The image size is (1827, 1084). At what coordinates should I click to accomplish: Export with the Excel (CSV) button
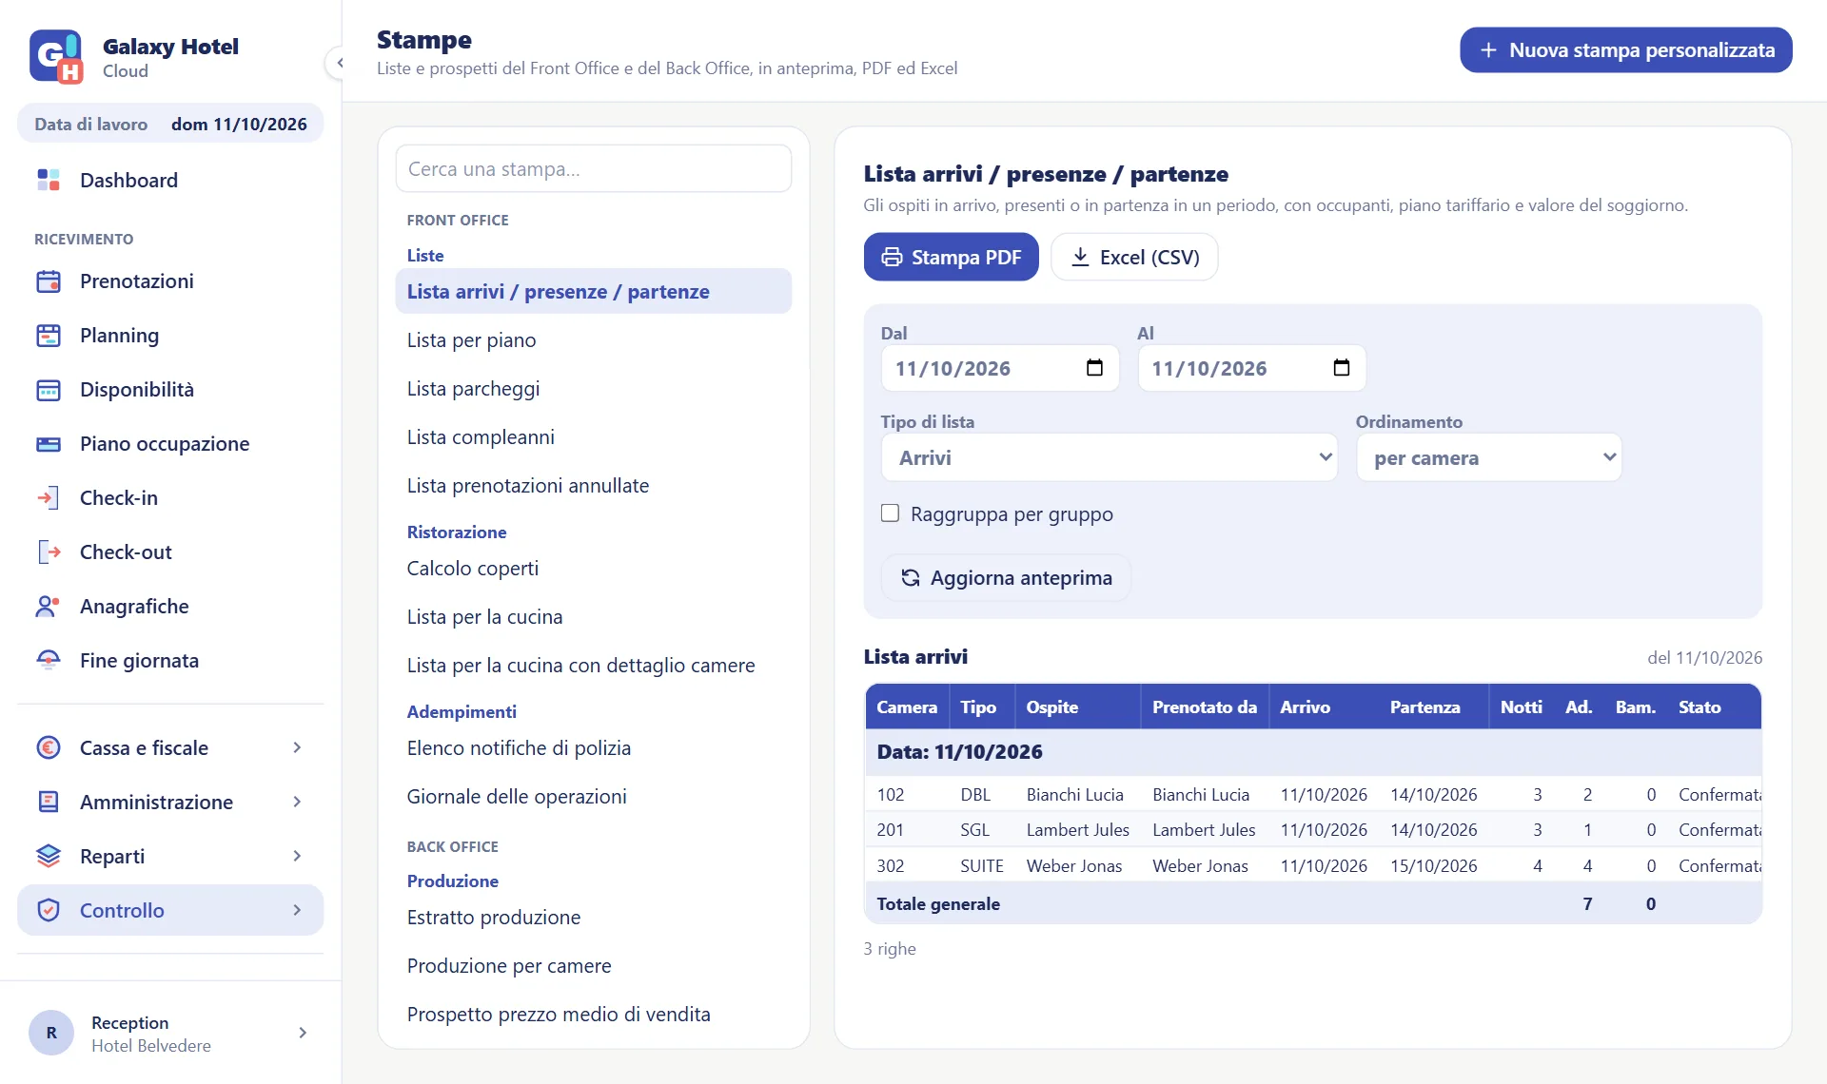click(1134, 257)
